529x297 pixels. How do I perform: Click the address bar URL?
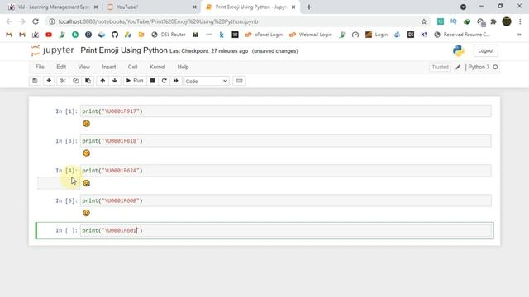point(158,21)
